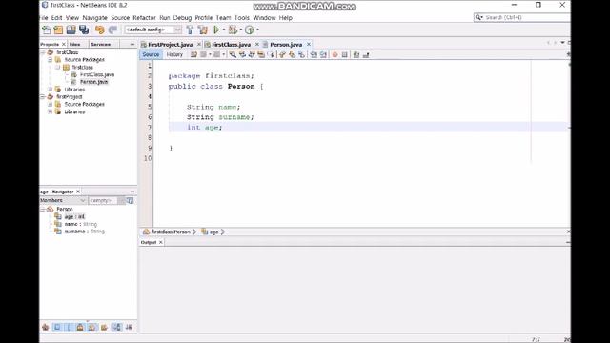Toggle Show Fields filter in Navigator
Image resolution: width=610 pixels, height=343 pixels.
[x=57, y=327]
